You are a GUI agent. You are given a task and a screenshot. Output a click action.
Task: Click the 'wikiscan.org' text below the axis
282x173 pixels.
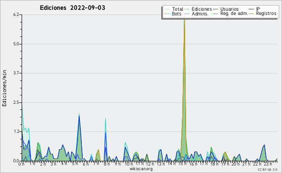pos(141,169)
